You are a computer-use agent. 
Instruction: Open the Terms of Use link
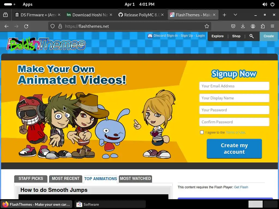click(x=235, y=133)
